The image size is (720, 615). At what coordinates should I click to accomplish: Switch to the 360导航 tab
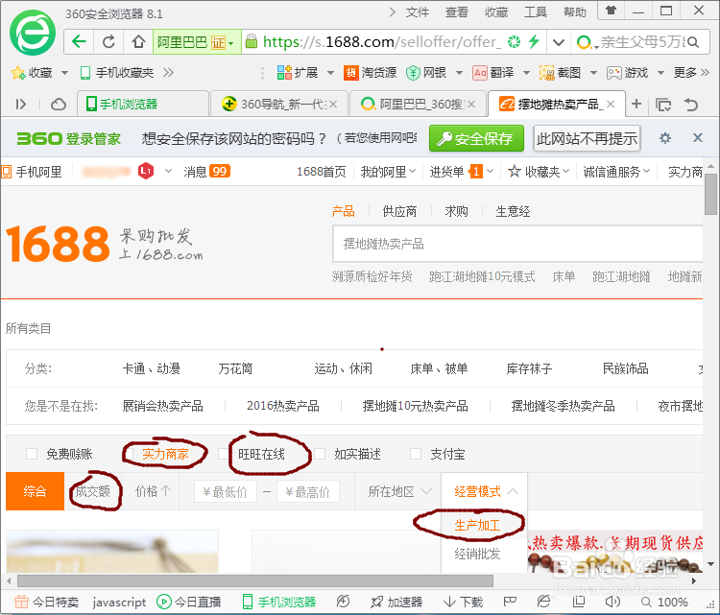tap(279, 105)
